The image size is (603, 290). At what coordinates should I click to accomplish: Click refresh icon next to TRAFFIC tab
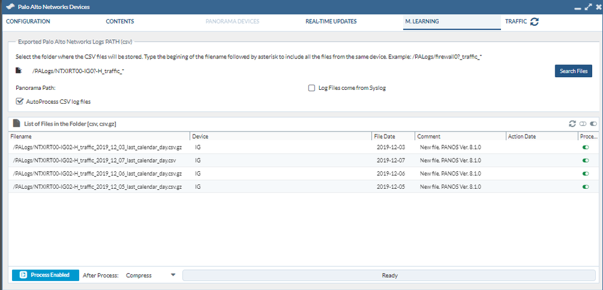pyautogui.click(x=534, y=22)
